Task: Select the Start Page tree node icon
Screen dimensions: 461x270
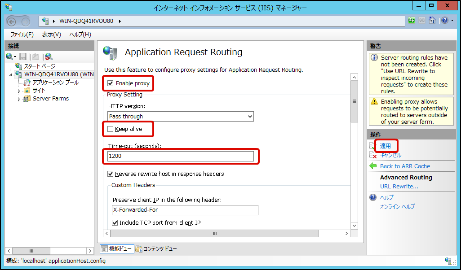Action: coord(18,66)
